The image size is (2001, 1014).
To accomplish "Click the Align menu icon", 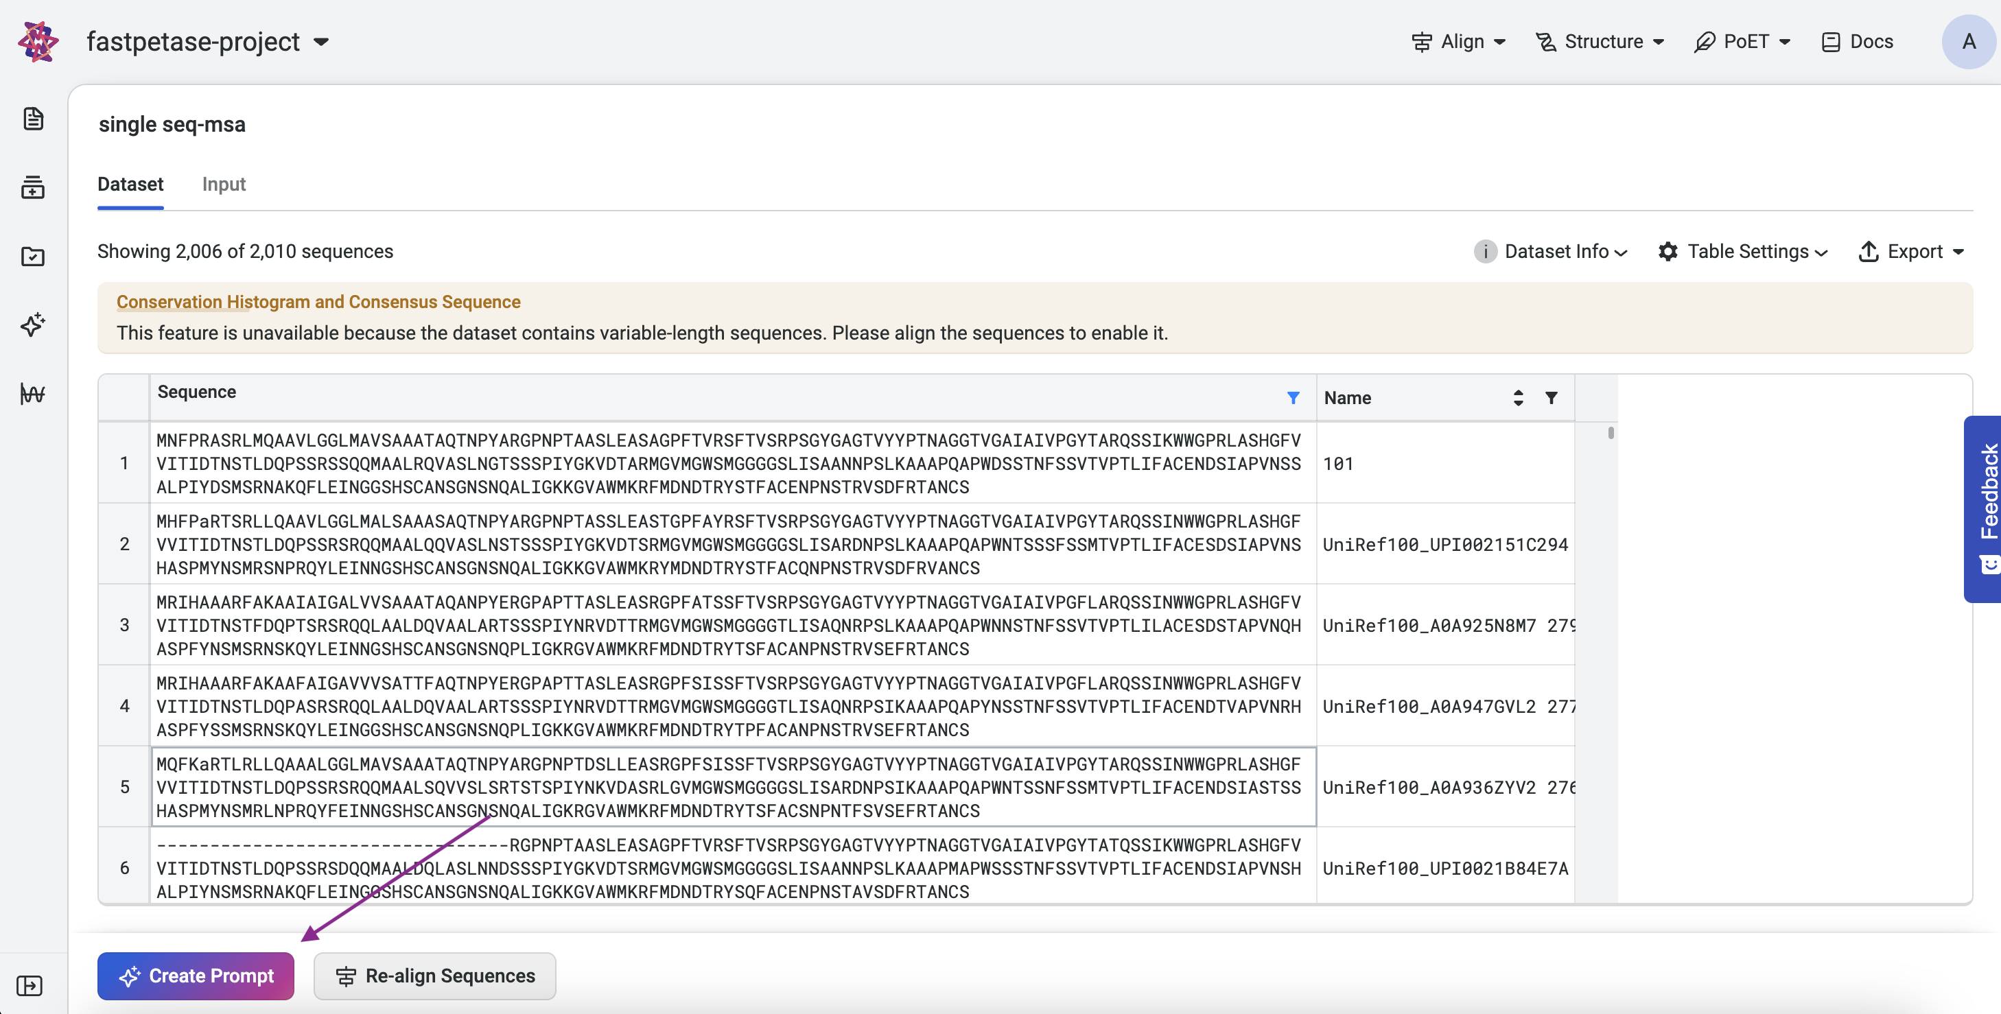I will point(1422,42).
